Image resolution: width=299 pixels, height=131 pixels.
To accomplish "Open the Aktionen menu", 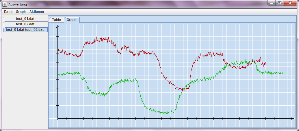I will click(37, 12).
